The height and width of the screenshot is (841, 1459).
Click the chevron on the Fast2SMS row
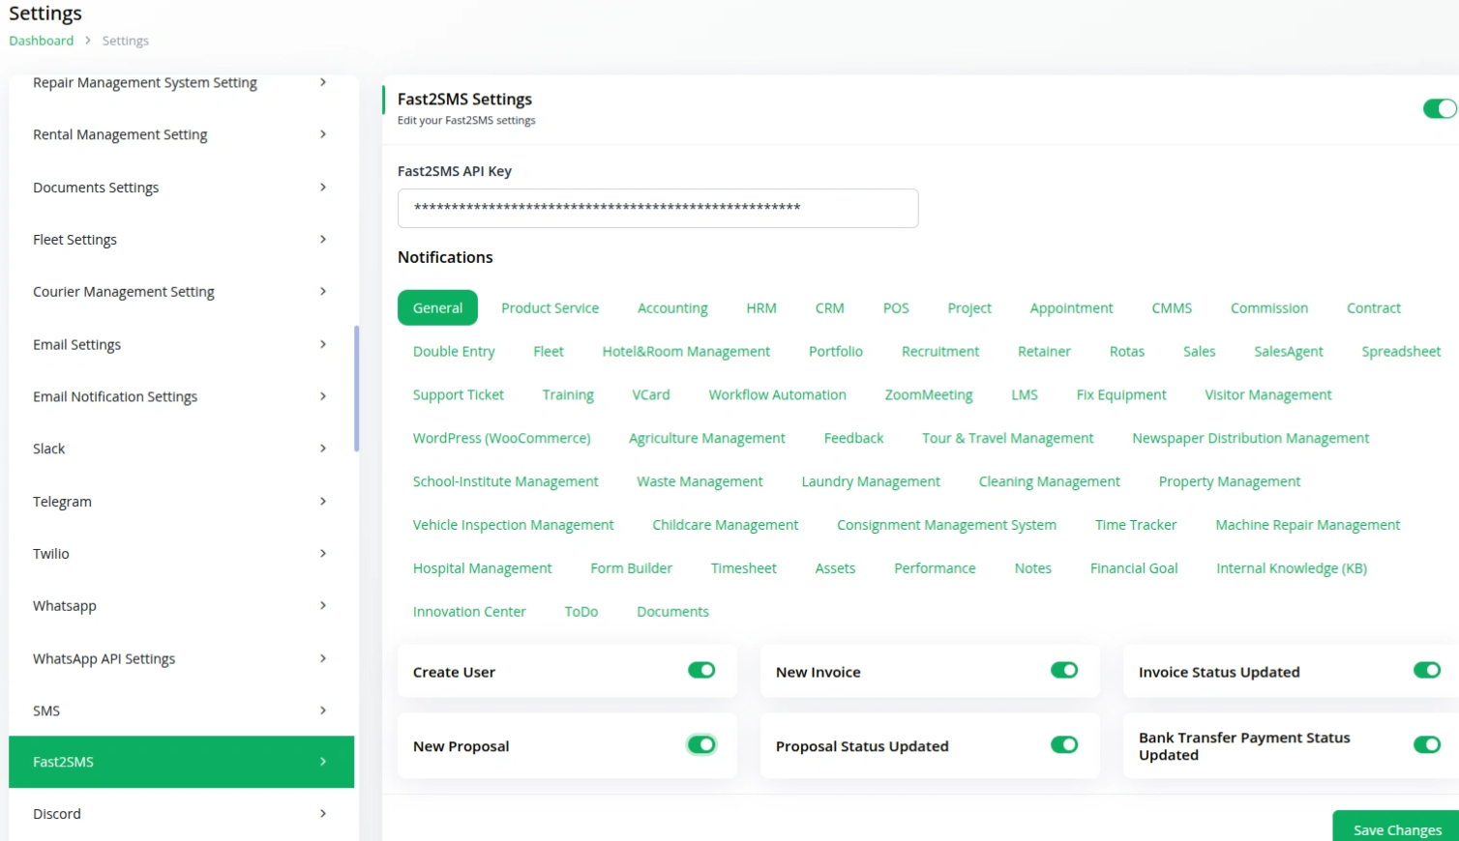click(x=323, y=762)
